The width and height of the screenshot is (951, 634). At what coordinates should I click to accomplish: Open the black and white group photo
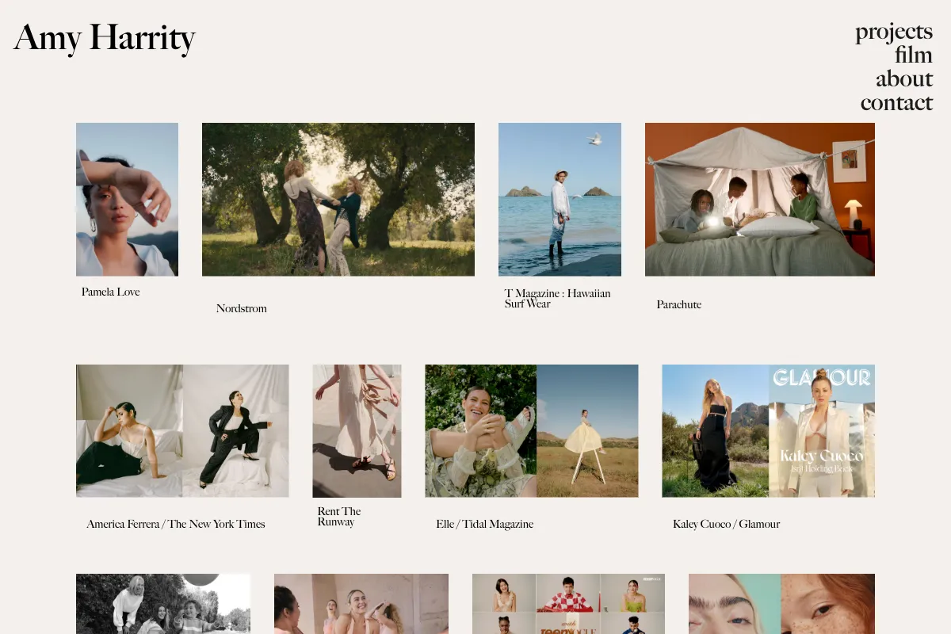click(163, 604)
